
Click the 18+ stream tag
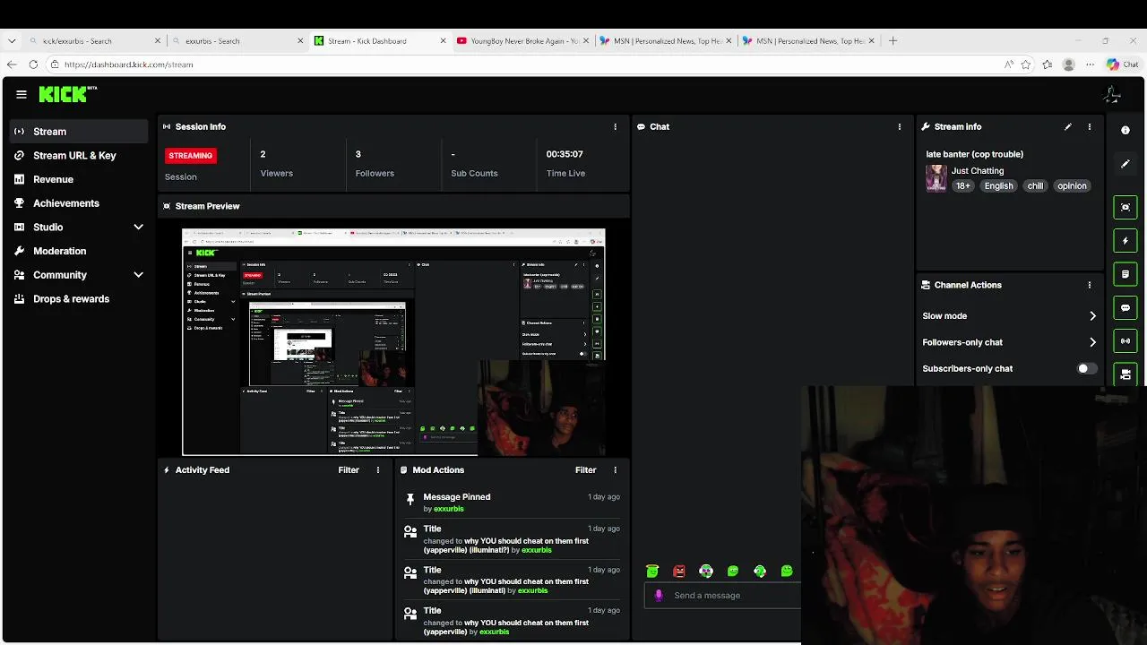[x=962, y=186]
